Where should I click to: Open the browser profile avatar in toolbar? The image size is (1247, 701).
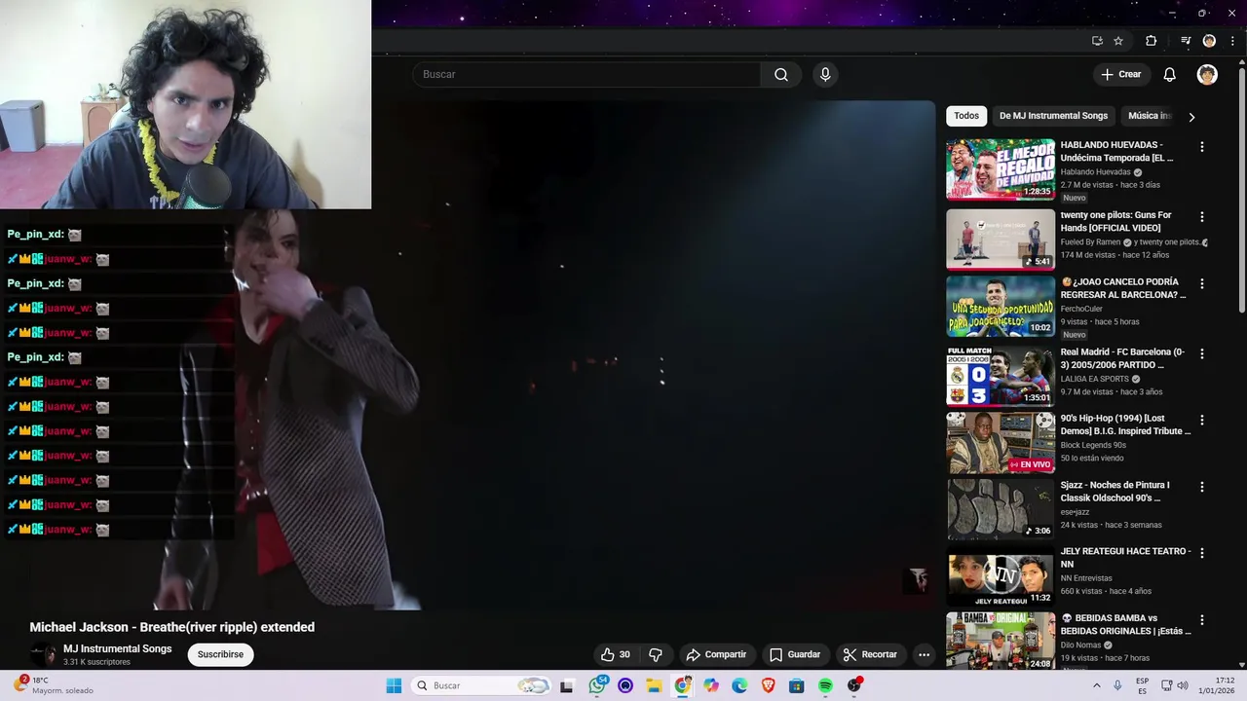pos(1209,41)
